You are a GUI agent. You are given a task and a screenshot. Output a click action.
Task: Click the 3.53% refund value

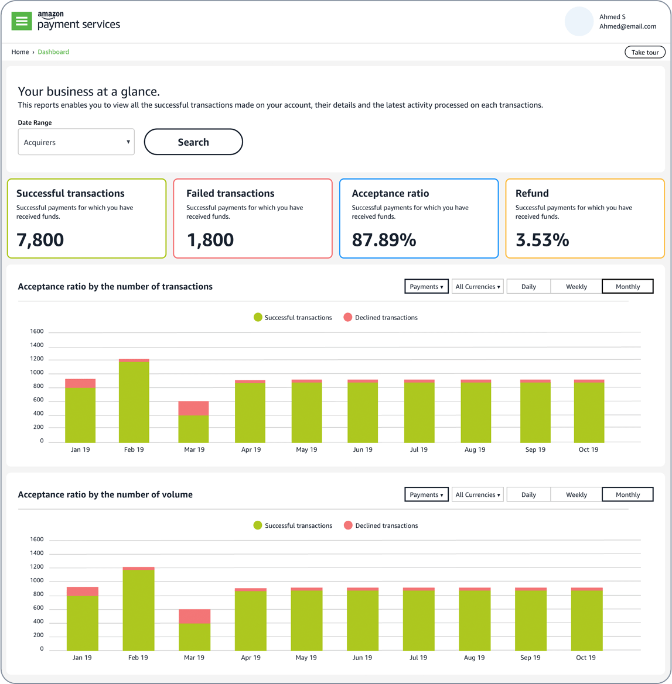[x=543, y=240]
